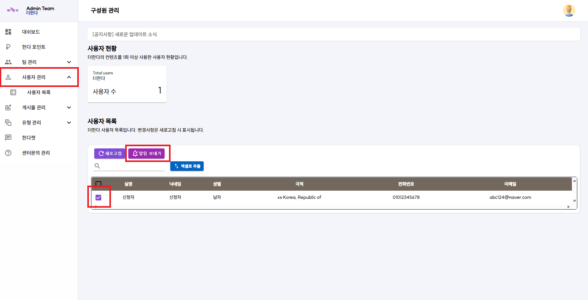Uncheck the 신청자 row checkbox
This screenshot has width=588, height=300.
coord(98,197)
